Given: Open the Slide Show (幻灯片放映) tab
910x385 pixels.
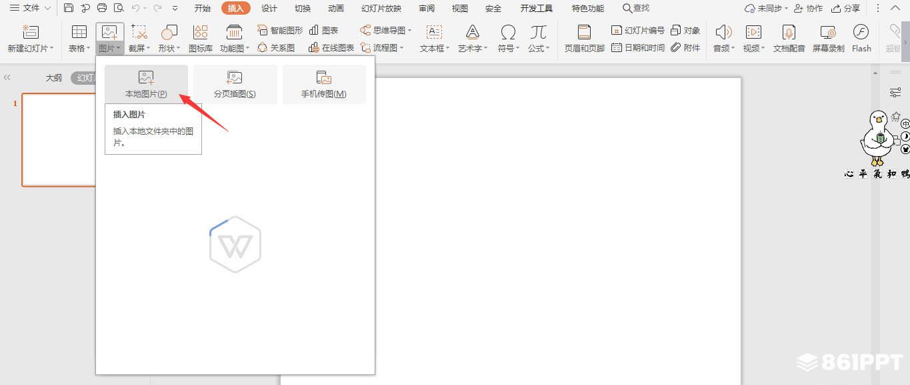Looking at the screenshot, I should 381,8.
